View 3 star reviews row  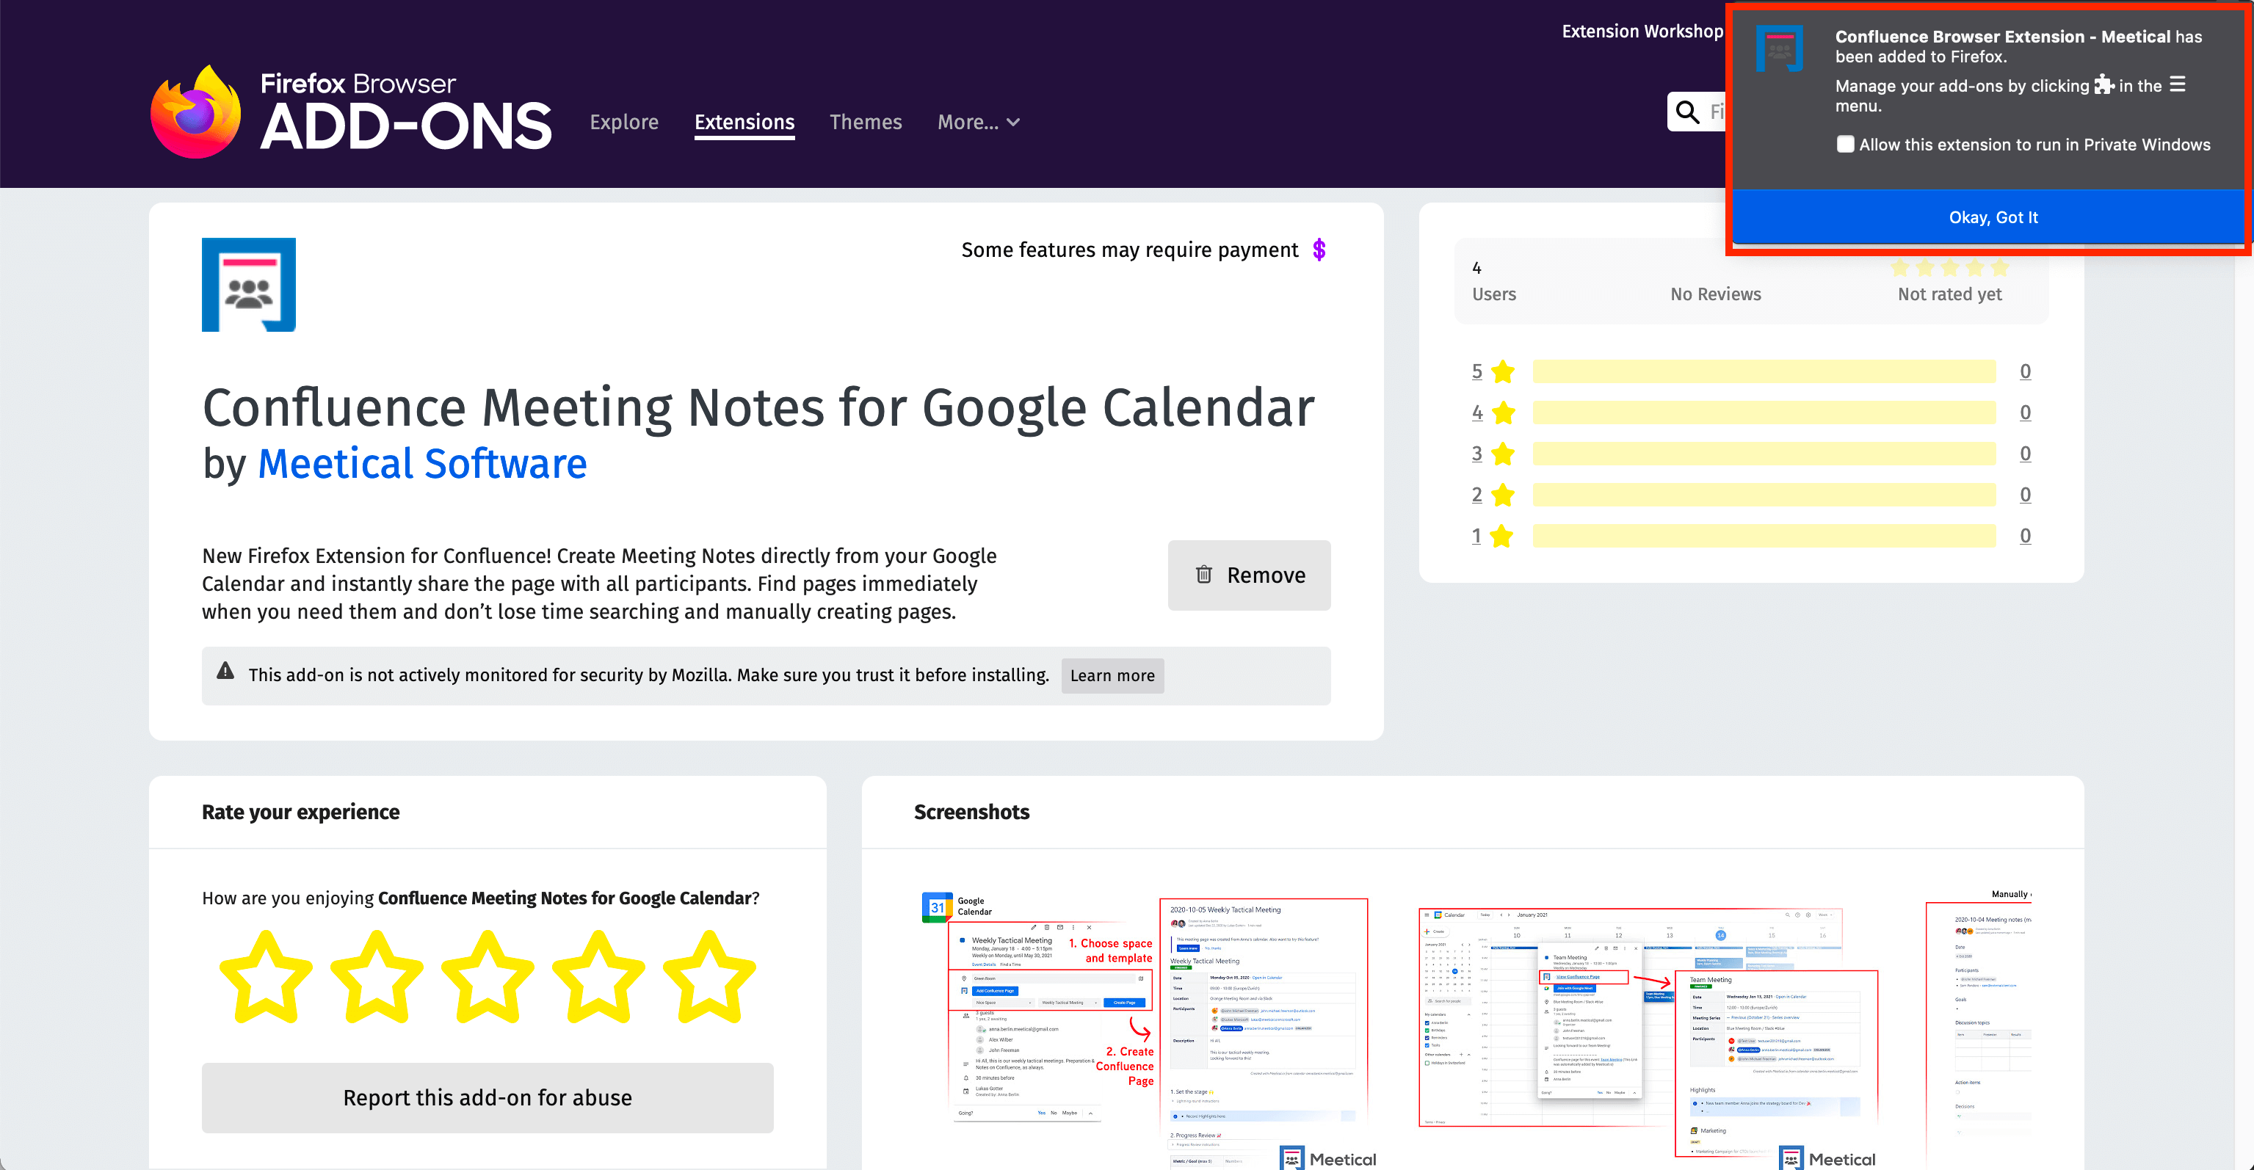click(1751, 454)
